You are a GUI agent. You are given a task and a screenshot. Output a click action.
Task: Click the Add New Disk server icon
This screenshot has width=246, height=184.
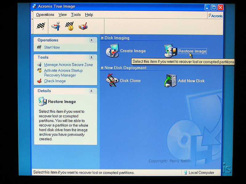pos(170,81)
